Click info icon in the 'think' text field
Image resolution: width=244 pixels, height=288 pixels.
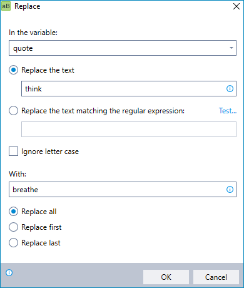click(x=230, y=89)
